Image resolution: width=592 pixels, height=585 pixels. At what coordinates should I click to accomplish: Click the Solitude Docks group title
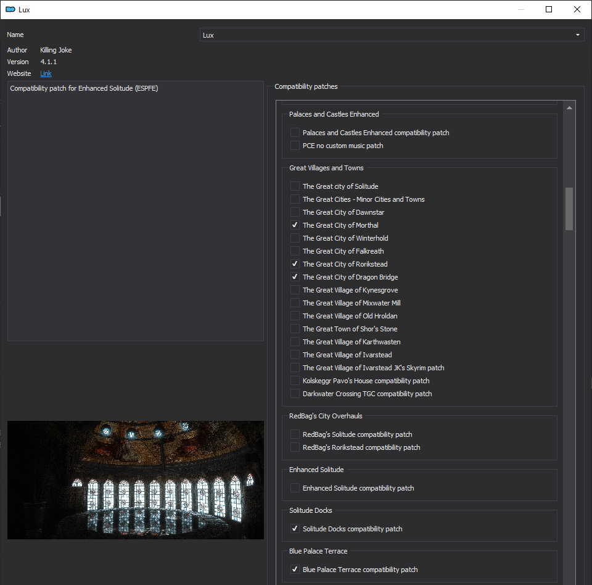pyautogui.click(x=310, y=510)
